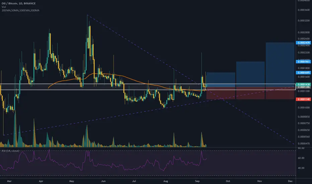This screenshot has width=312, height=184.
Task: Click the Jul label on the time axis
Action: [x=134, y=181]
